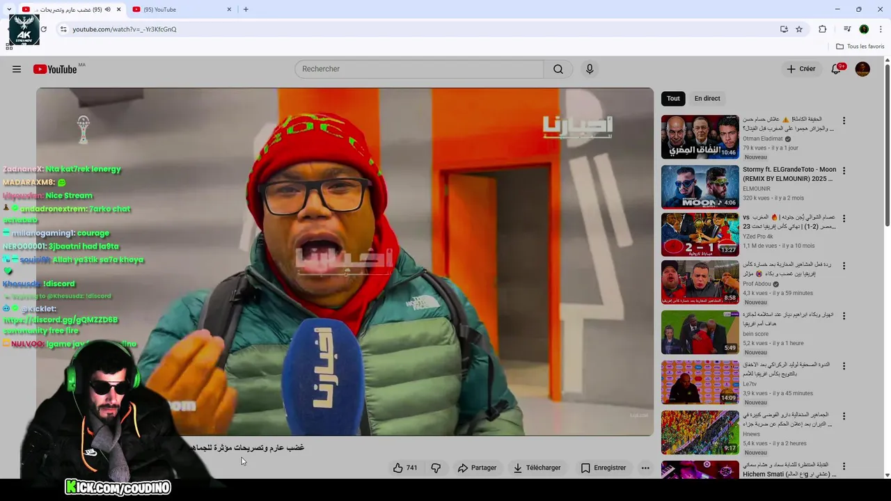The image size is (891, 501).
Task: Go to YouTube home via the logo
Action: coord(55,69)
